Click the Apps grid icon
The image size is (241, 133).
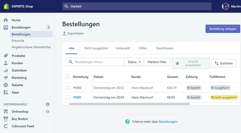(6, 92)
